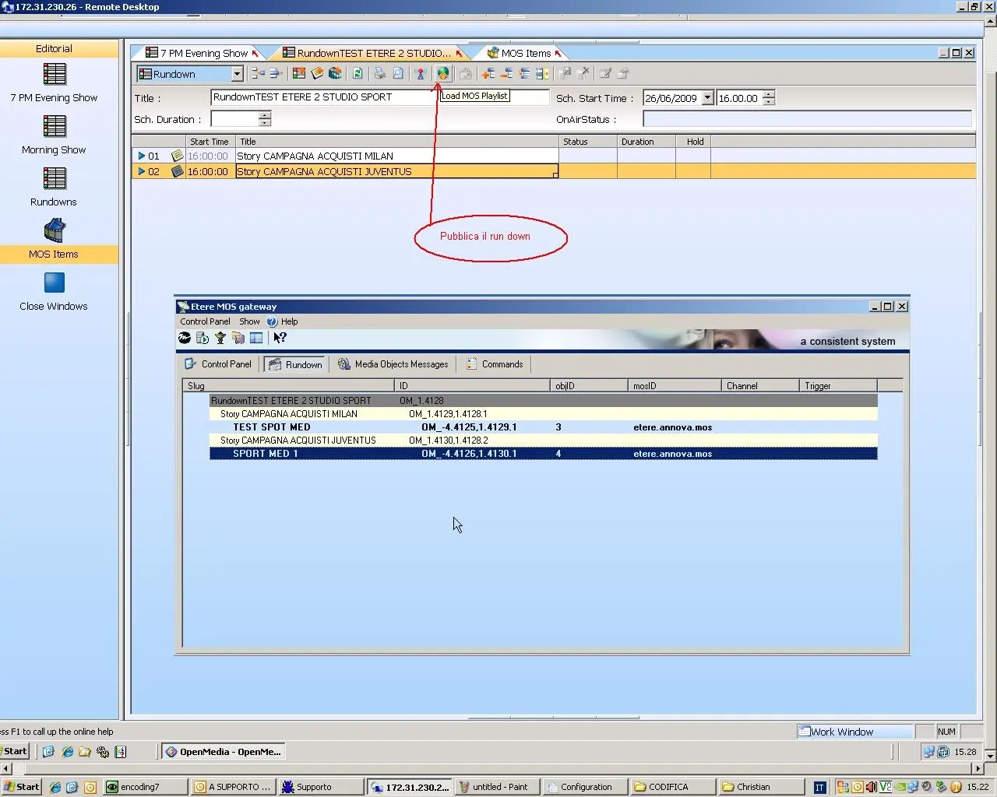Open the Show menu in Etere MOS gateway

coord(249,321)
